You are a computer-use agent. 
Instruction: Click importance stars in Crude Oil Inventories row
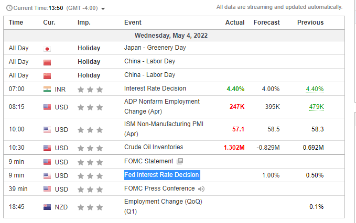click(90, 148)
